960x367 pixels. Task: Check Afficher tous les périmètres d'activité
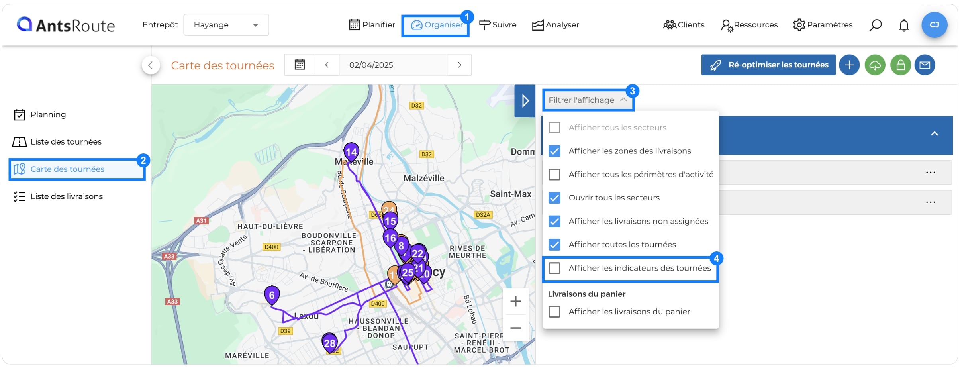tap(554, 175)
